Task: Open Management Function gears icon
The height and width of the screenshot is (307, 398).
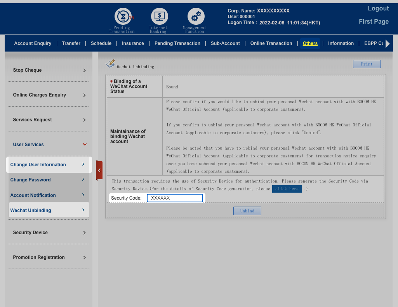Action: (x=196, y=17)
